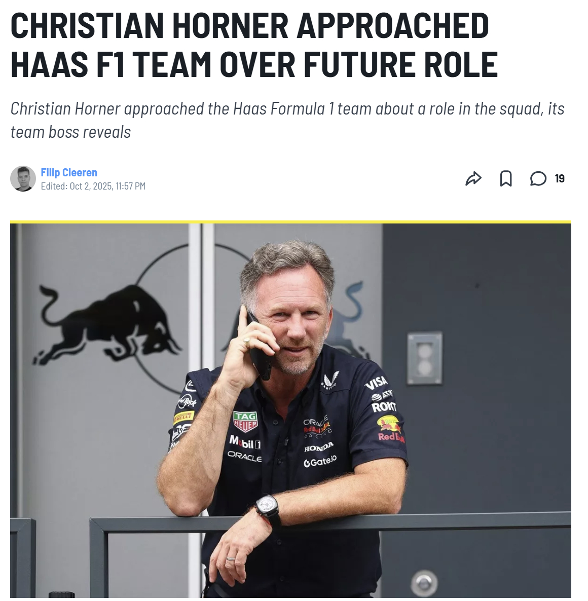
Task: Click the phone held to his ear
Action: click(x=260, y=347)
